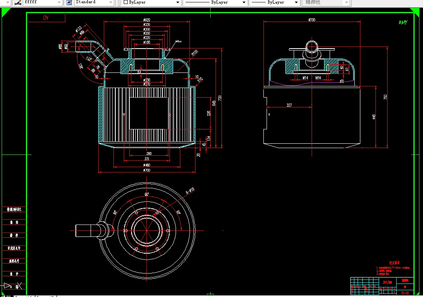Open the ByLayer color control dropdown
The image size is (423, 297).
178,2
